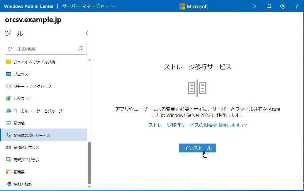
Task: Select 記憶域 tool
Action: pos(44,123)
